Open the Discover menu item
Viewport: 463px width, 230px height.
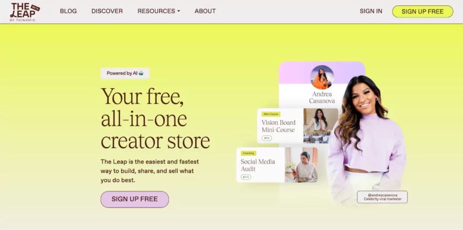click(107, 11)
